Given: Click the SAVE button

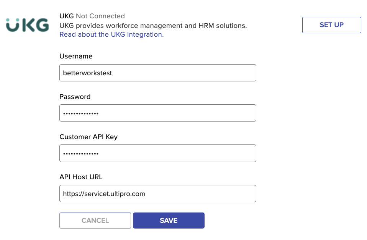Looking at the screenshot, I should [169, 221].
